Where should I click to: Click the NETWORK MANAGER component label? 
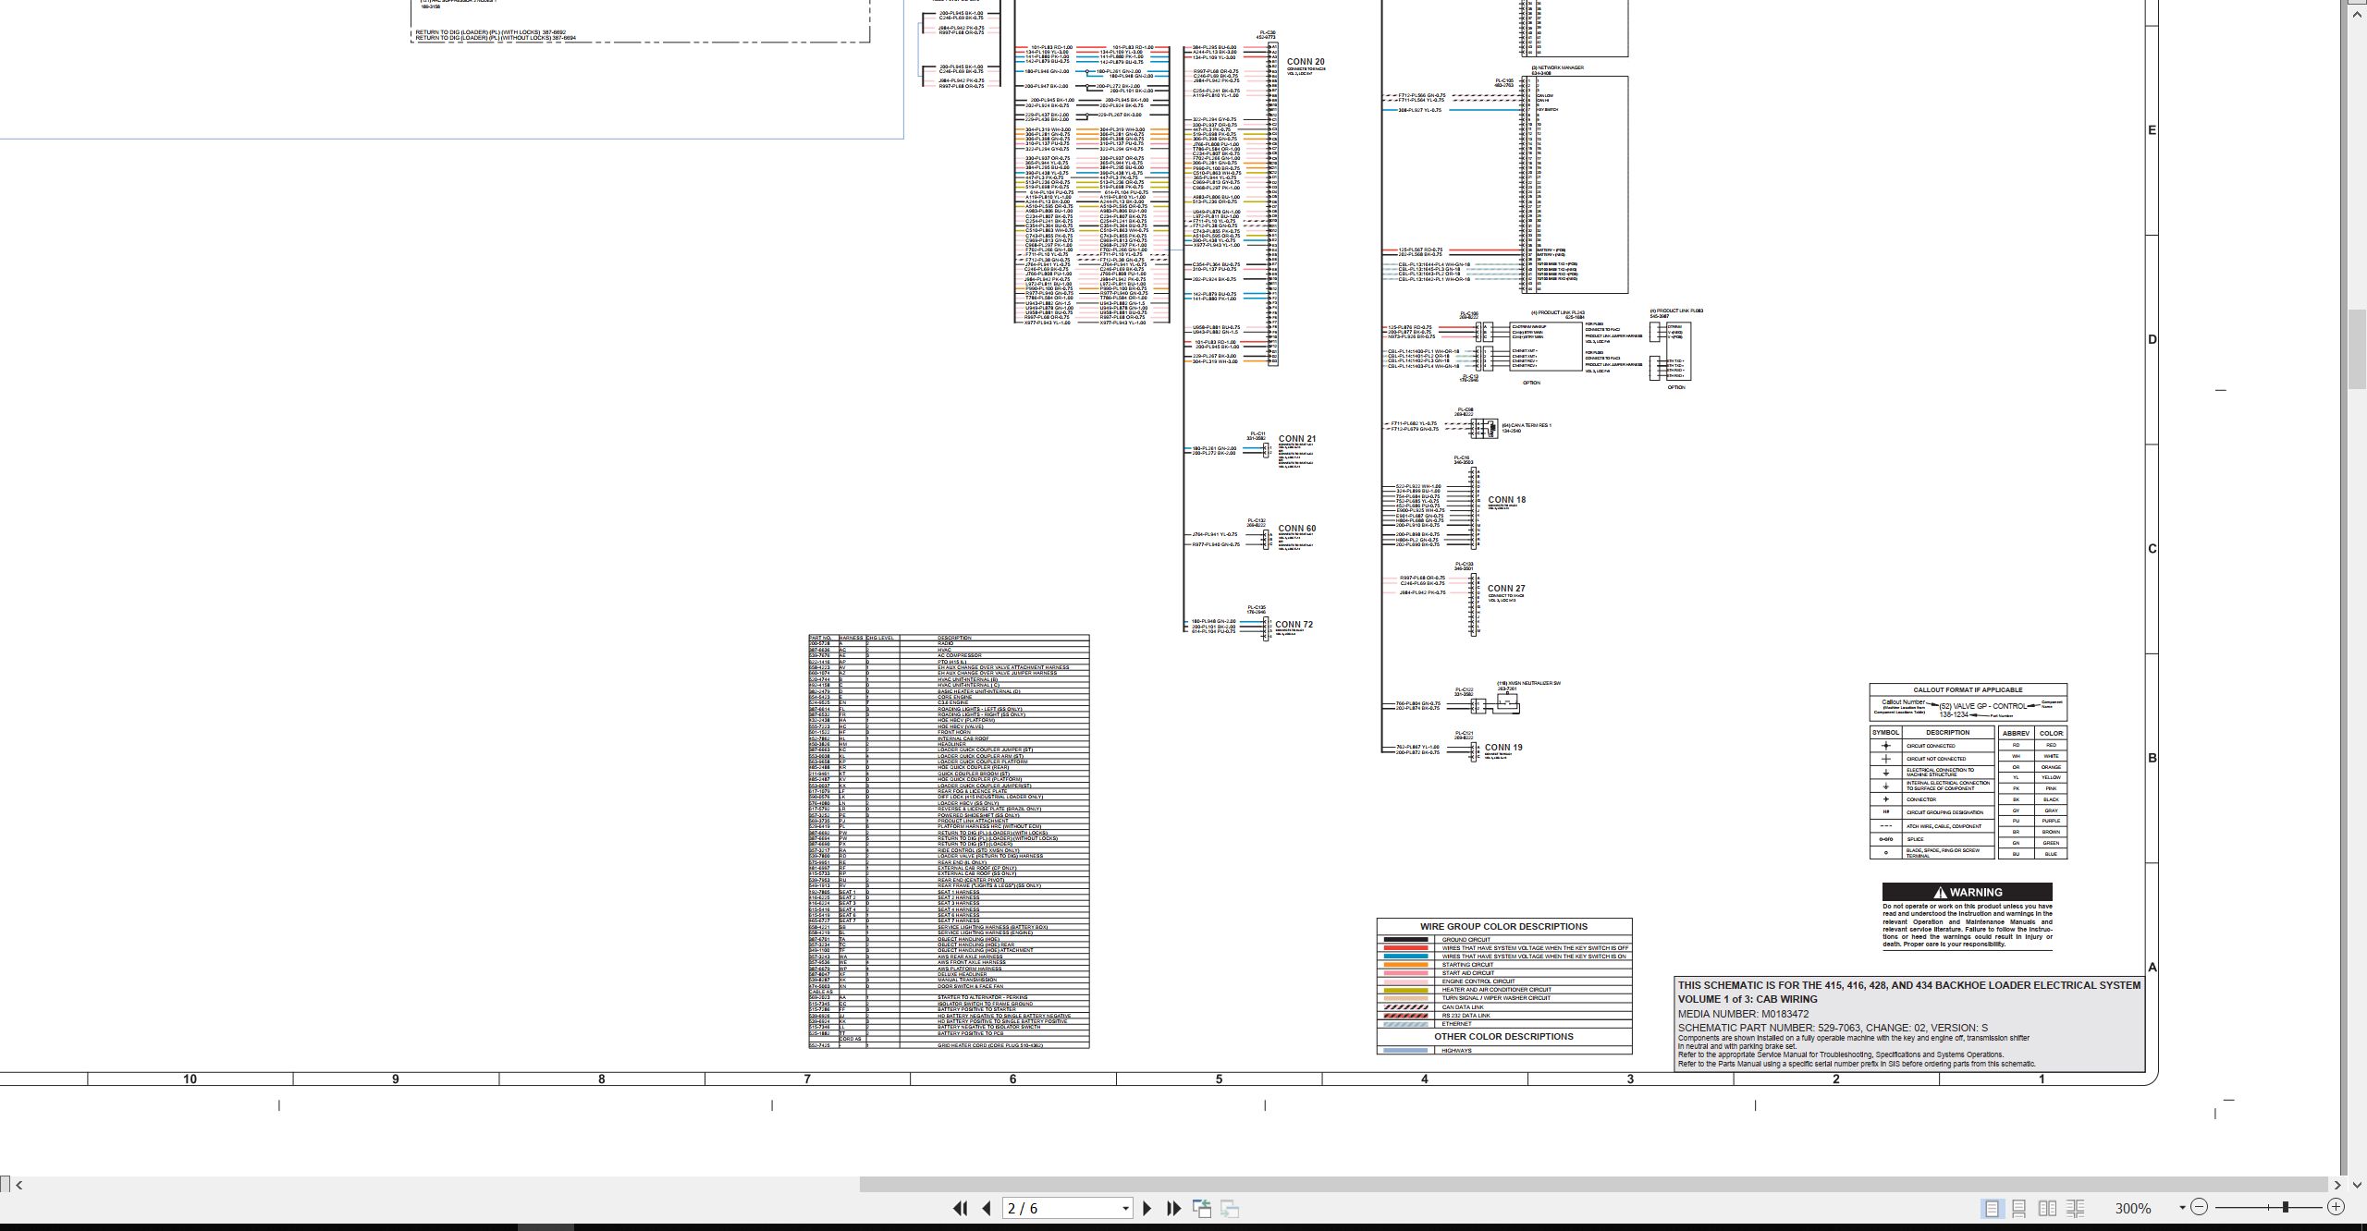click(x=1558, y=67)
